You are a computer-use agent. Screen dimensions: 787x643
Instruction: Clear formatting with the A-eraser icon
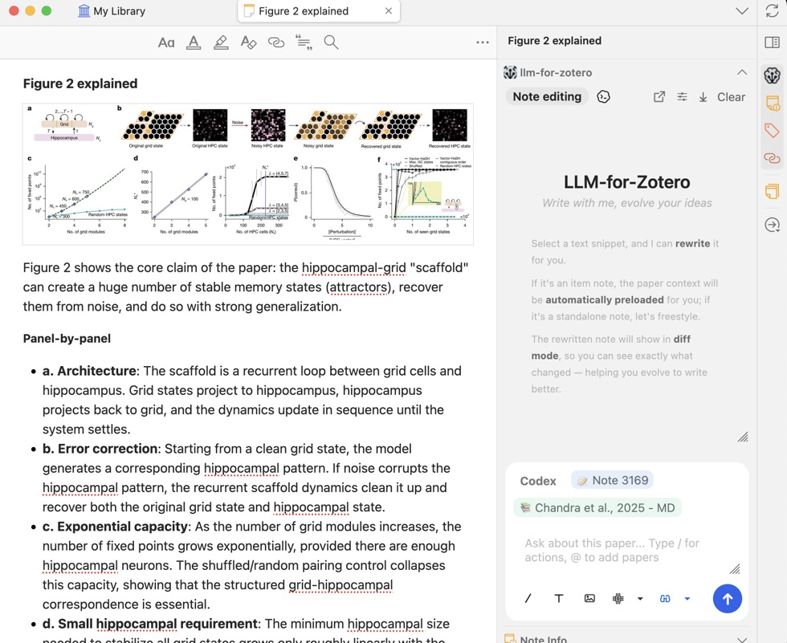(x=248, y=43)
